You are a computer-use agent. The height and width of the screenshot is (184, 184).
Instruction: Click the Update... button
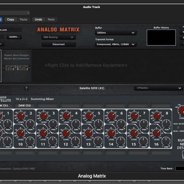(x=14, y=37)
